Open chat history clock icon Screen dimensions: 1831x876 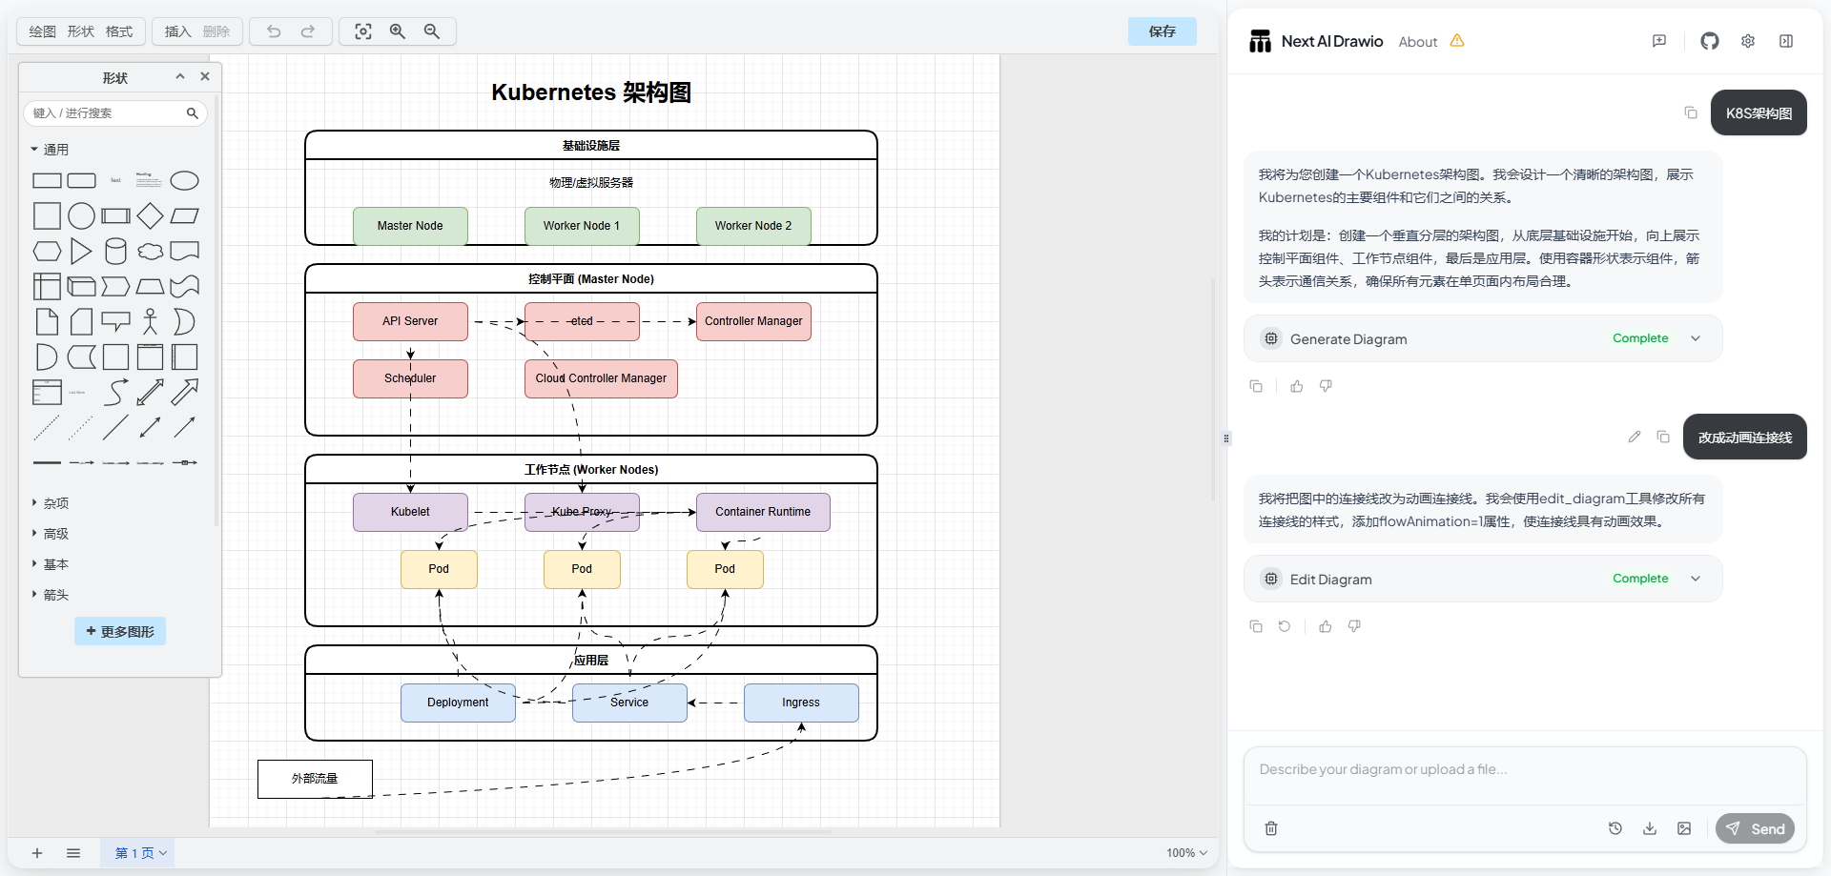point(1615,828)
